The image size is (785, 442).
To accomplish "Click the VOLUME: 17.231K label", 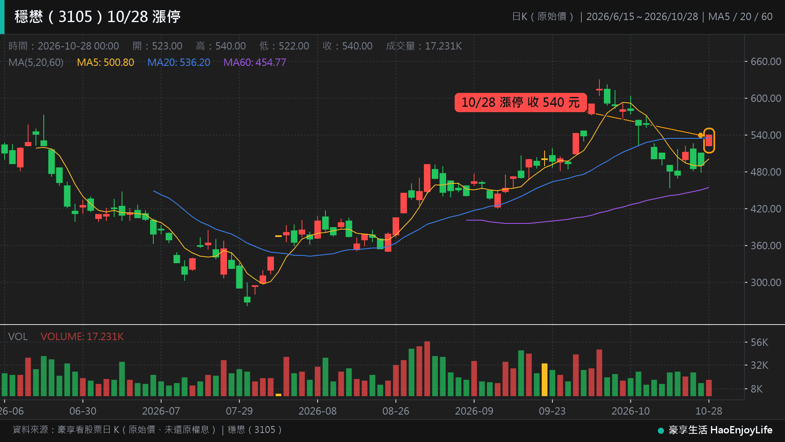I will tap(82, 336).
